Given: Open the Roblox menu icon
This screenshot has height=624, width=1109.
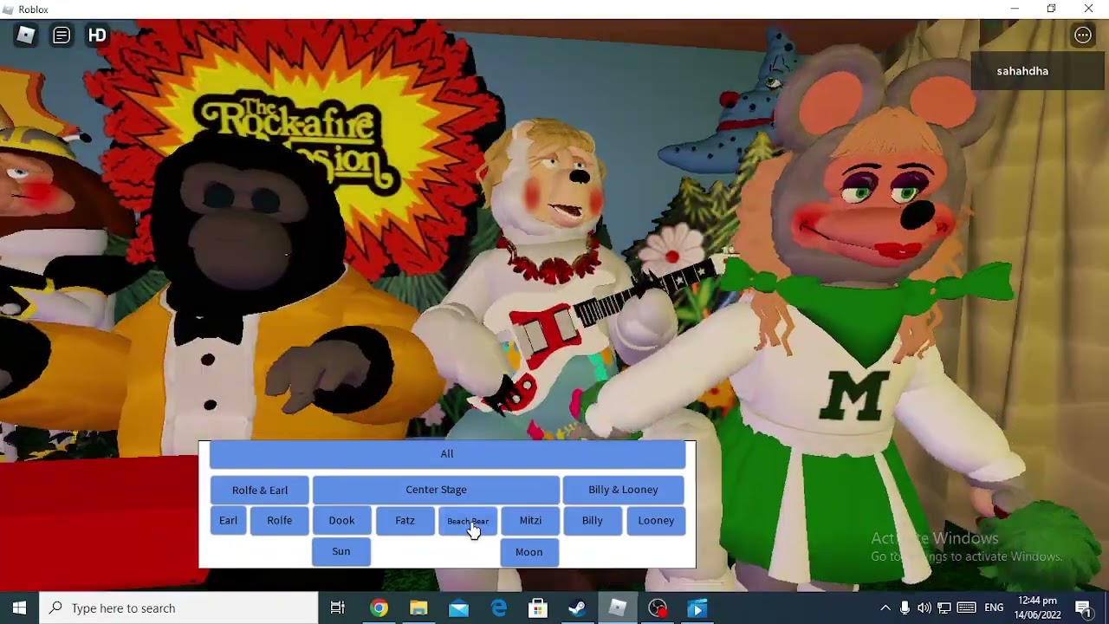Looking at the screenshot, I should click(25, 36).
